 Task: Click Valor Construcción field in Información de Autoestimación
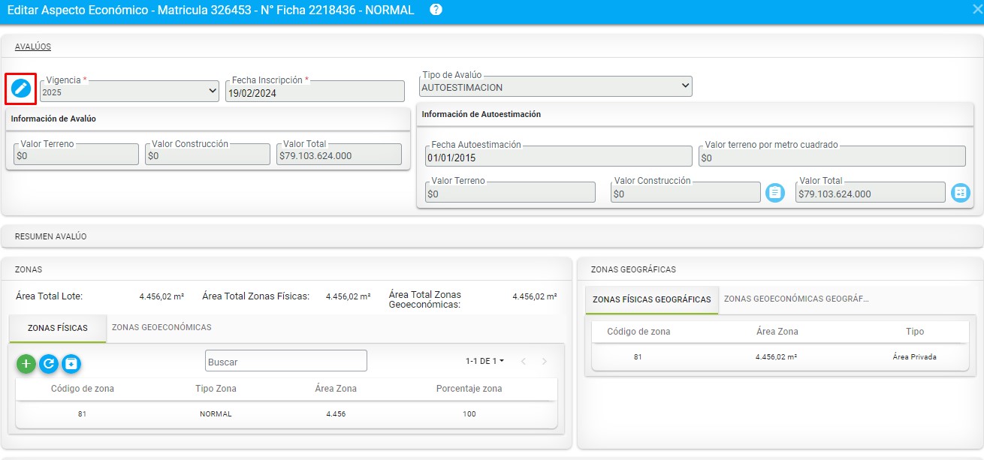685,192
